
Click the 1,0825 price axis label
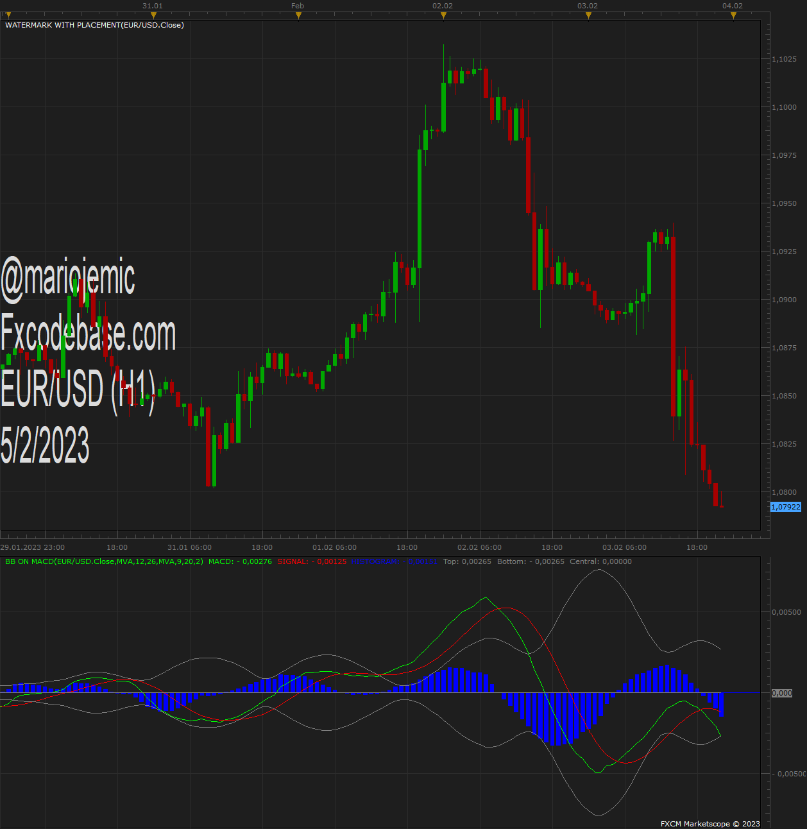tap(784, 444)
